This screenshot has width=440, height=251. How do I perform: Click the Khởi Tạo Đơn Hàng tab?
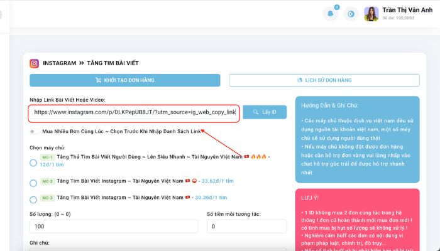tap(125, 80)
